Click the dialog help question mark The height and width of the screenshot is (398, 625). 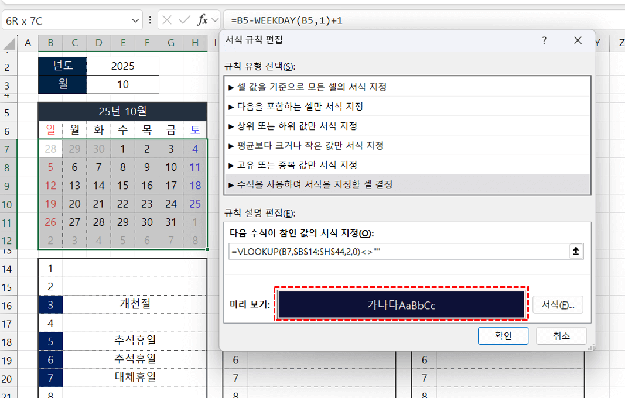point(544,40)
